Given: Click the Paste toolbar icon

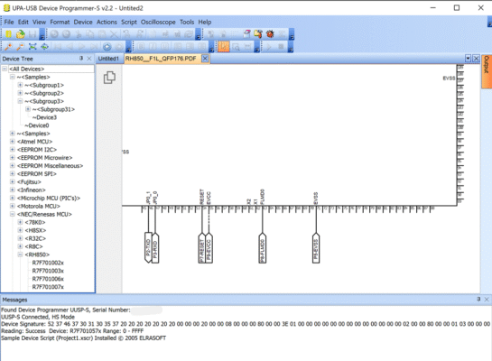Looking at the screenshot, I should (102, 34).
